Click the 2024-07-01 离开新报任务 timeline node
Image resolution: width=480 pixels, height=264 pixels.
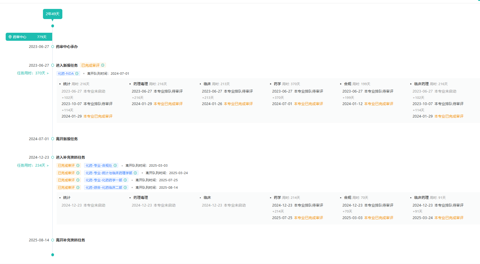(x=53, y=139)
